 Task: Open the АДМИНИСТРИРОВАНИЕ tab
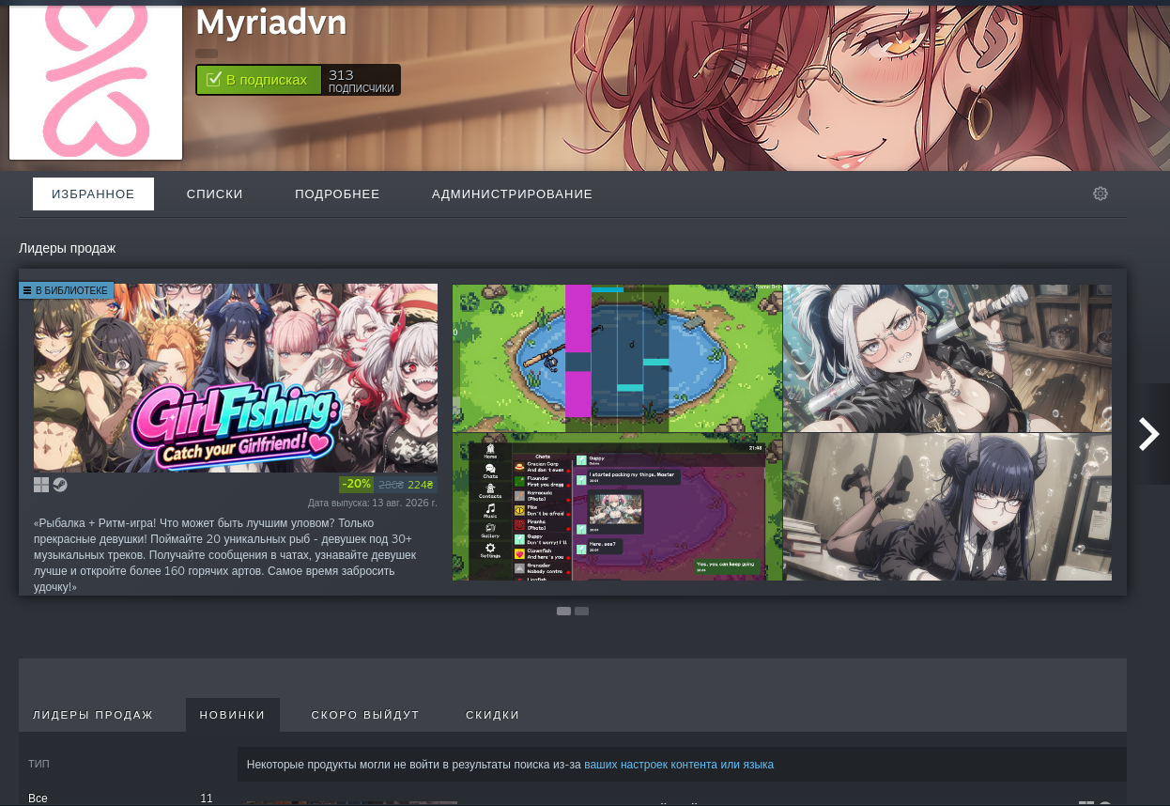[x=512, y=194]
